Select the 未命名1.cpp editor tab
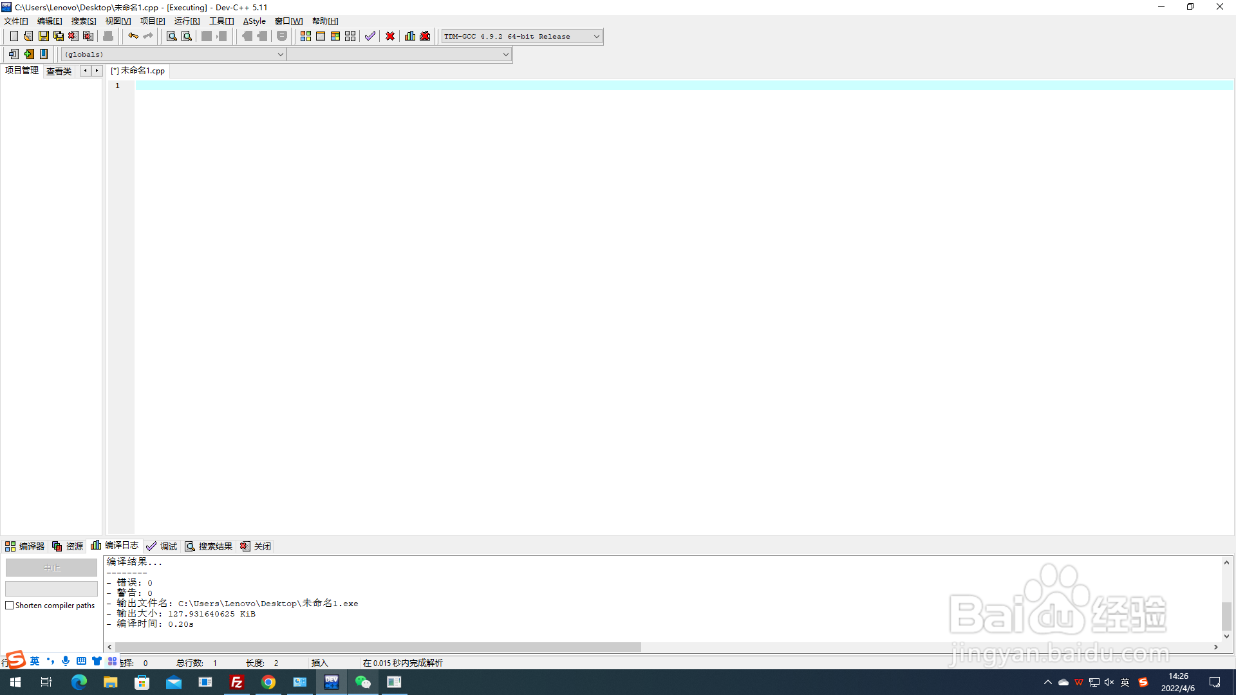This screenshot has height=695, width=1236. [138, 71]
